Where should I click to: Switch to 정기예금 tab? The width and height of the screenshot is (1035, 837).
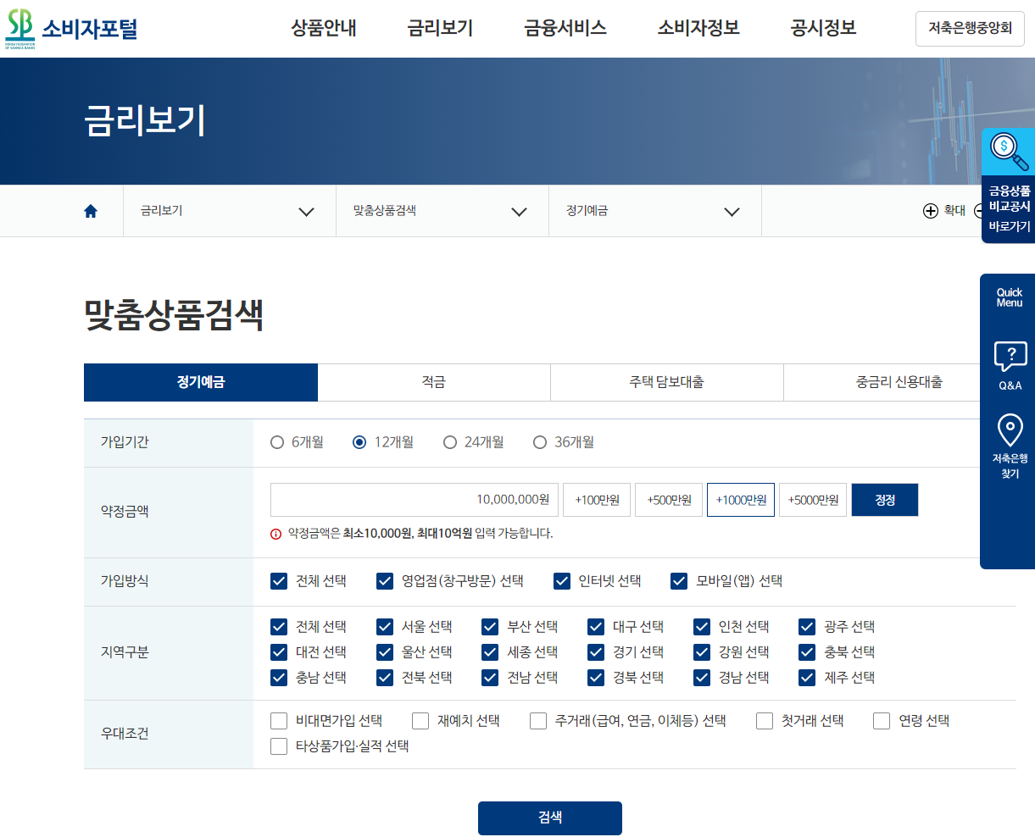201,382
